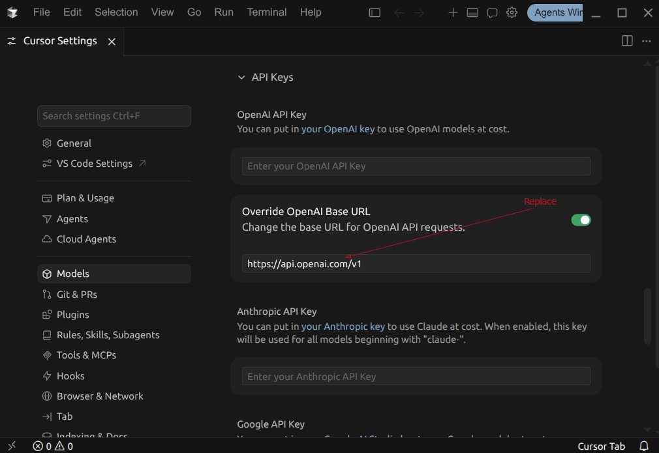Open the Agents Window button
The image size is (659, 453).
point(555,12)
